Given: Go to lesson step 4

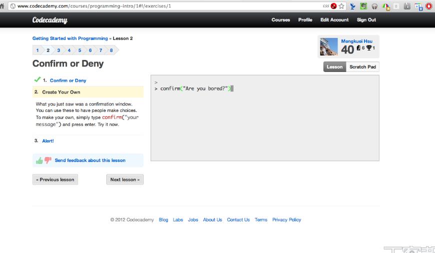Looking at the screenshot, I should 69,50.
